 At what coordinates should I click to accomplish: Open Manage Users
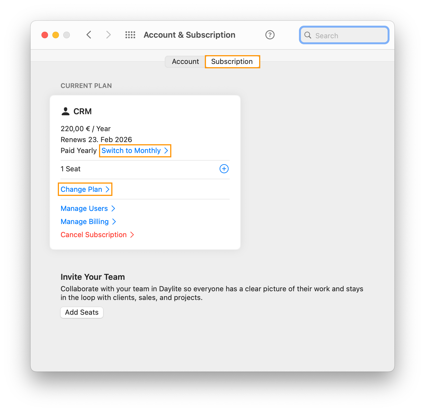pyautogui.click(x=88, y=208)
